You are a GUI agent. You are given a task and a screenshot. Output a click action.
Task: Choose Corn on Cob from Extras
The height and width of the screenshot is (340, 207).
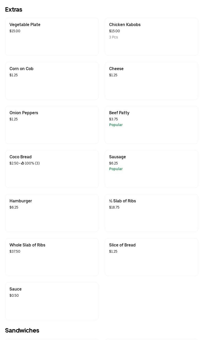coord(52,81)
